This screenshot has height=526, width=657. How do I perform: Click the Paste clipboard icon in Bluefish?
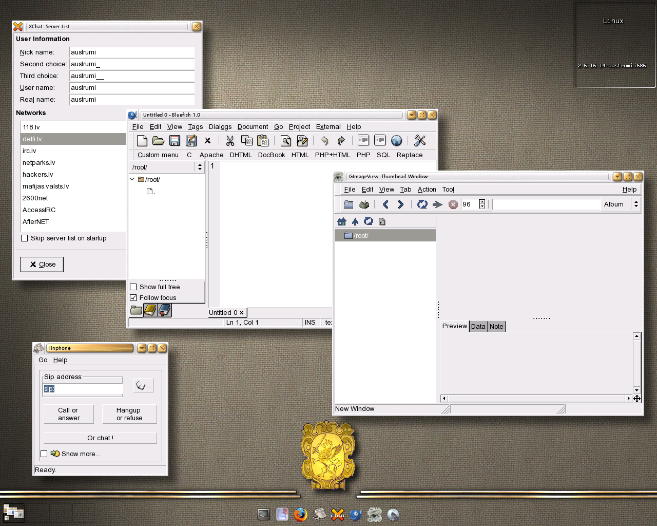click(x=263, y=141)
